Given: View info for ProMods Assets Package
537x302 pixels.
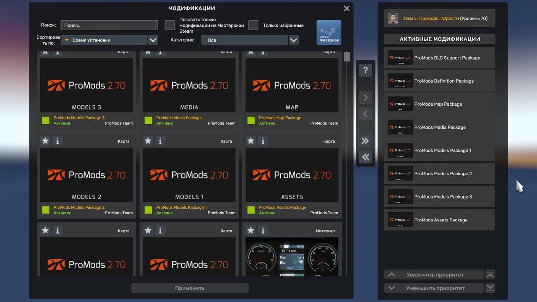Looking at the screenshot, I should point(263,141).
